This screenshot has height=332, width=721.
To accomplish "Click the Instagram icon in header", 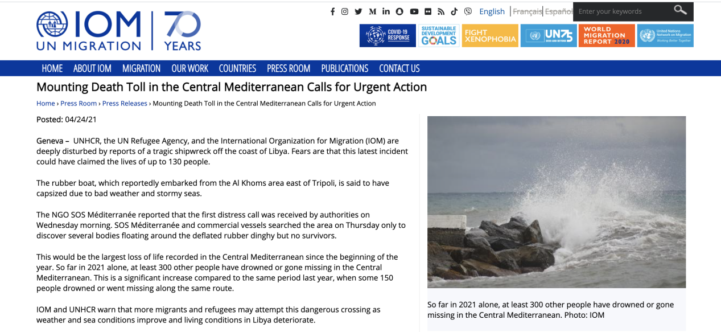I will point(345,11).
